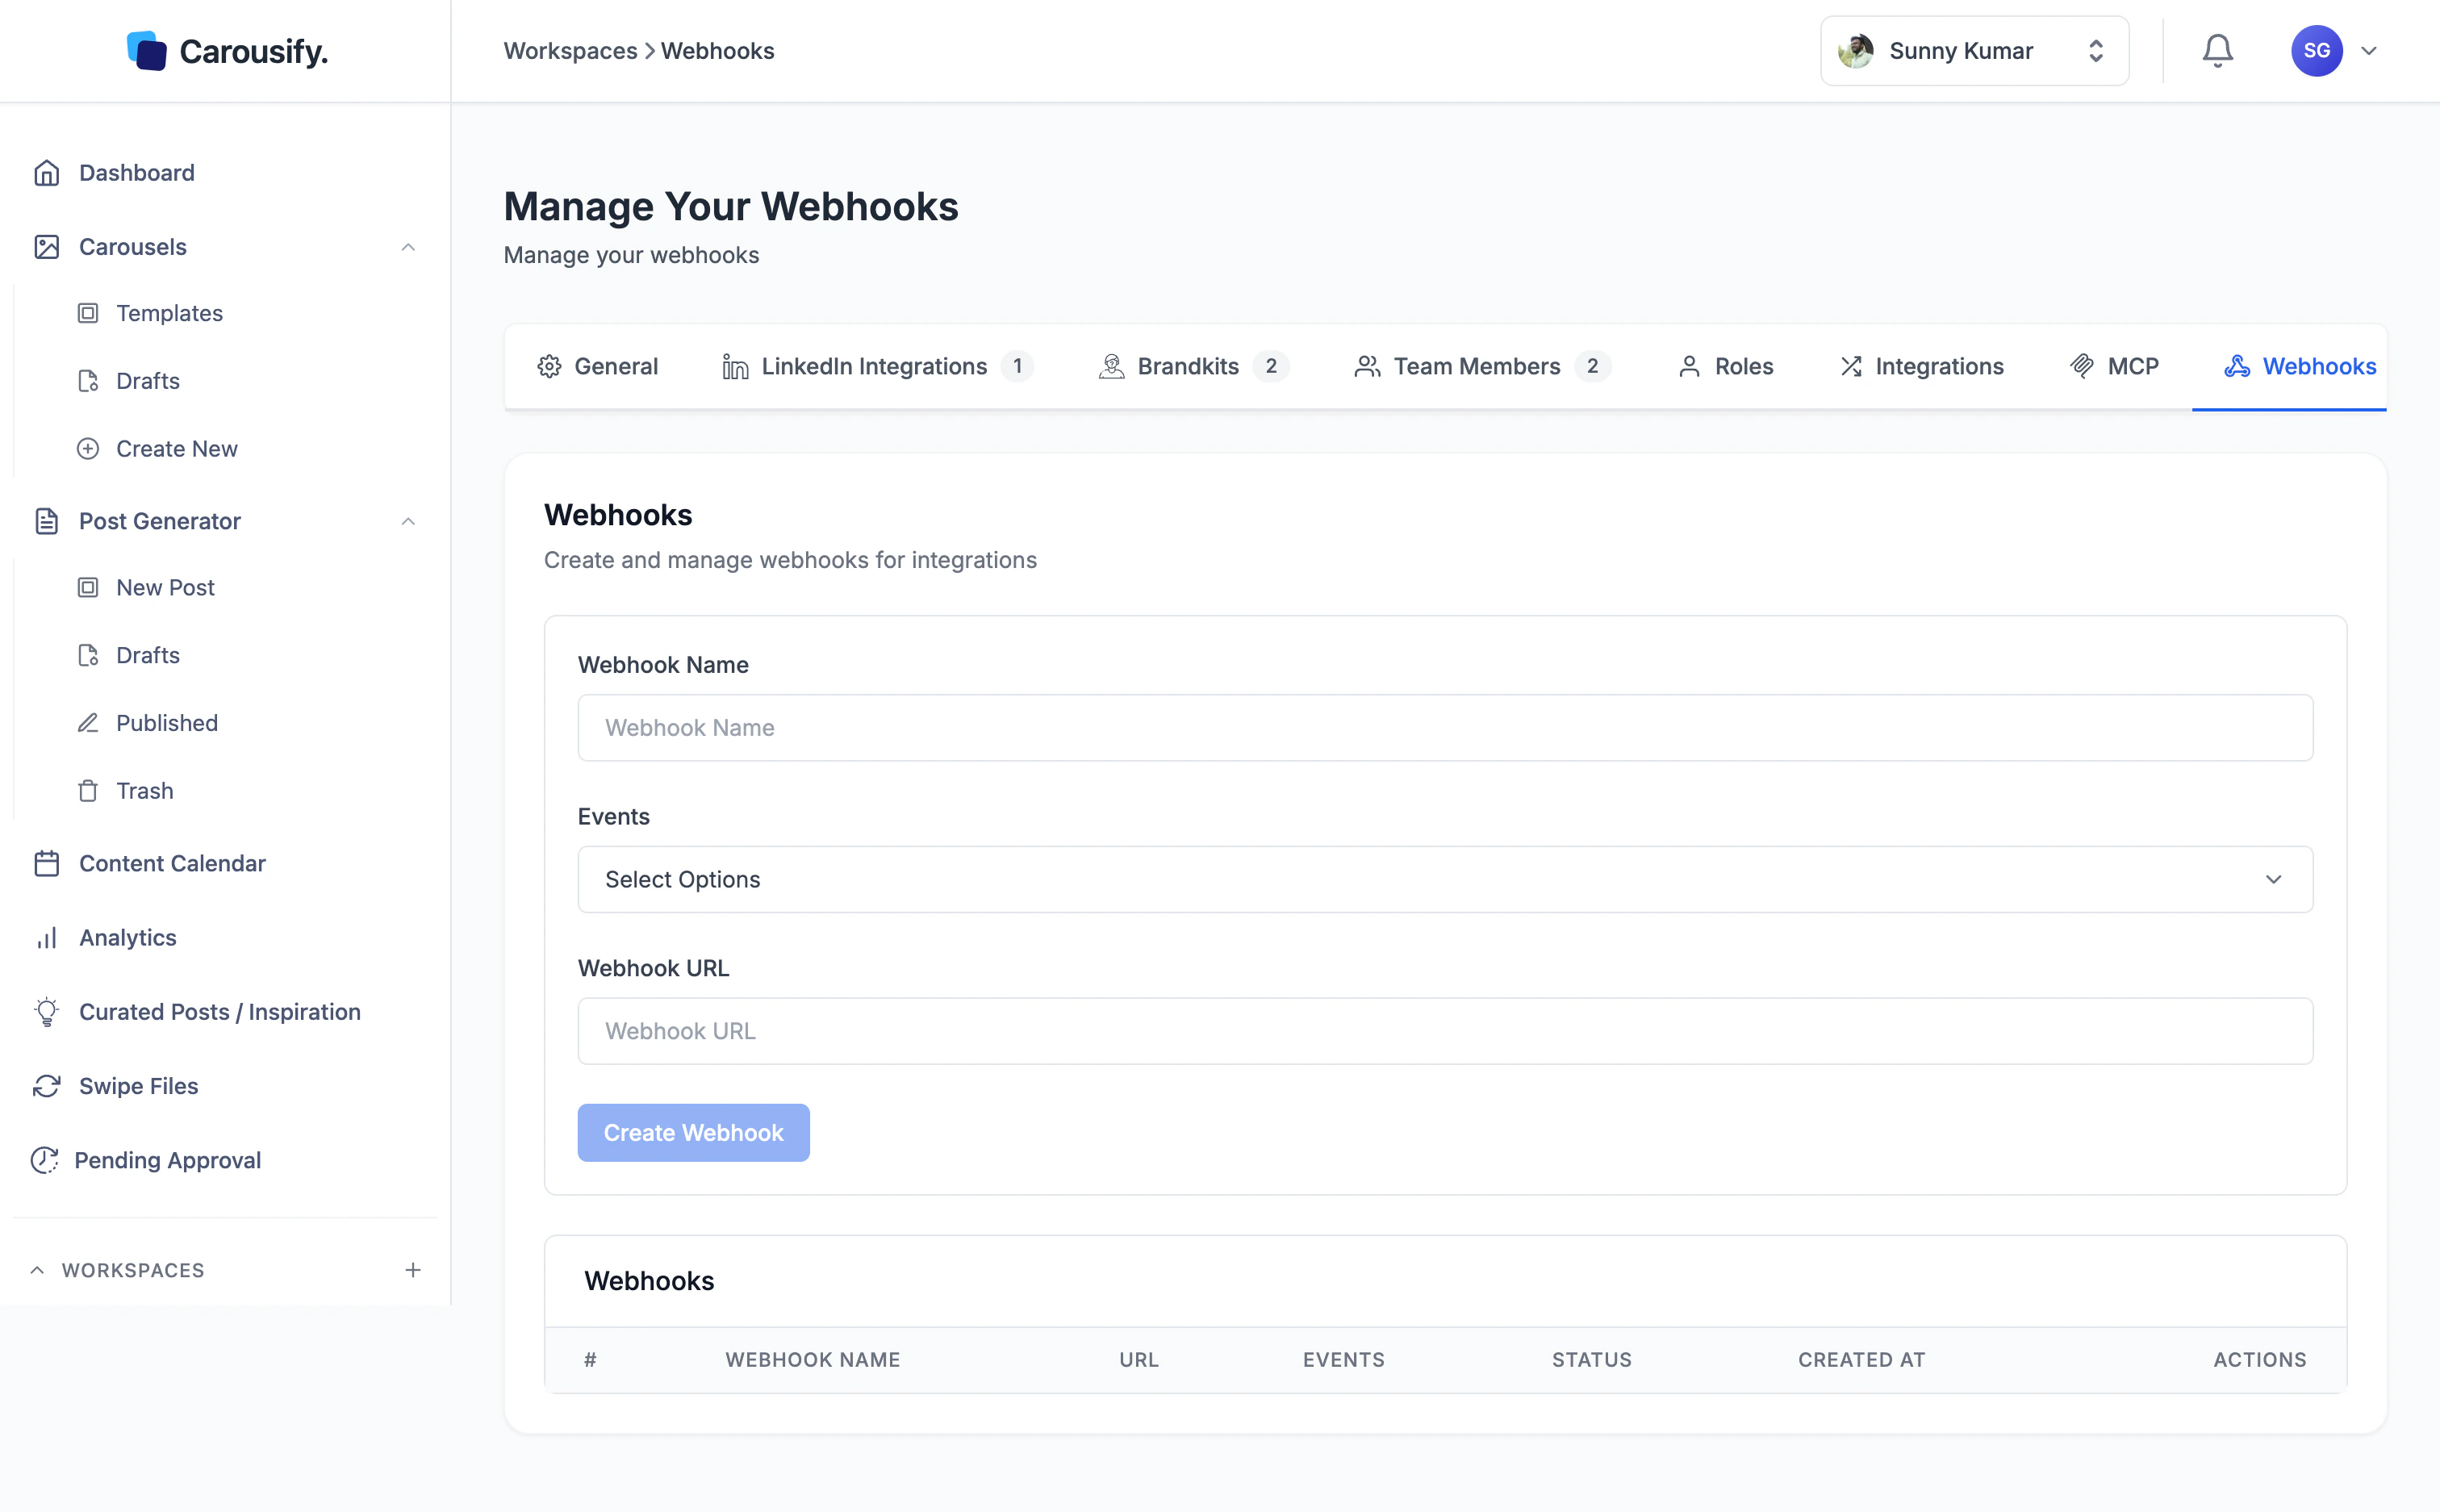Click the Curated Posts lightbulb icon

[47, 1012]
